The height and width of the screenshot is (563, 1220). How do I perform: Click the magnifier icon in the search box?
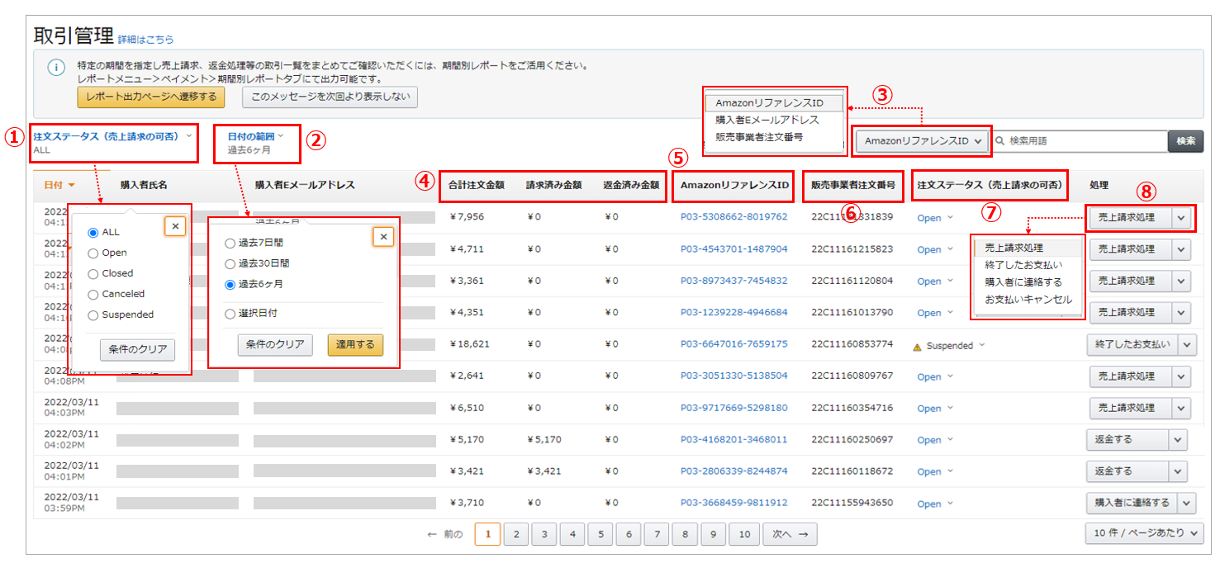(x=998, y=141)
